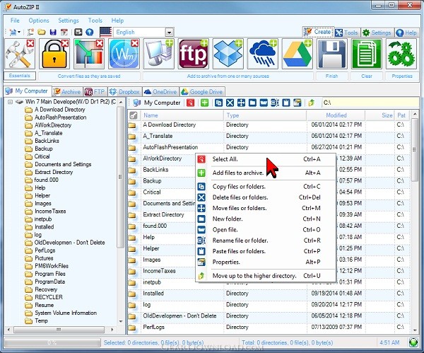This screenshot has width=424, height=353.
Task: Open the Settings menu
Action: (69, 21)
